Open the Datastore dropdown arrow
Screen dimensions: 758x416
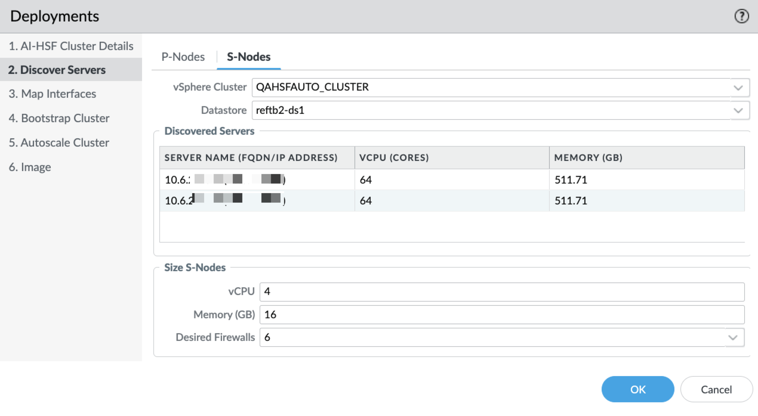738,111
